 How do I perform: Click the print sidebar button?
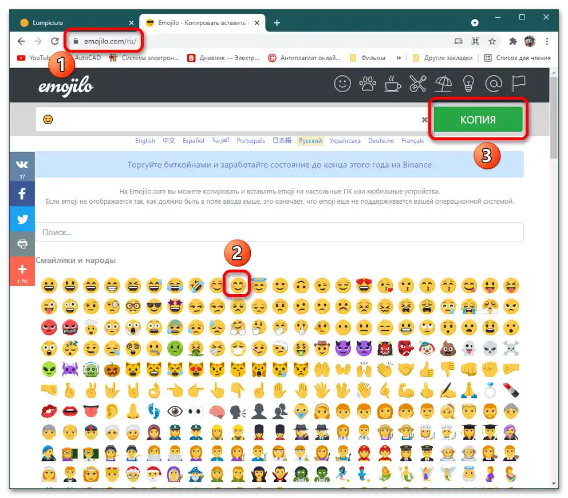[x=22, y=244]
